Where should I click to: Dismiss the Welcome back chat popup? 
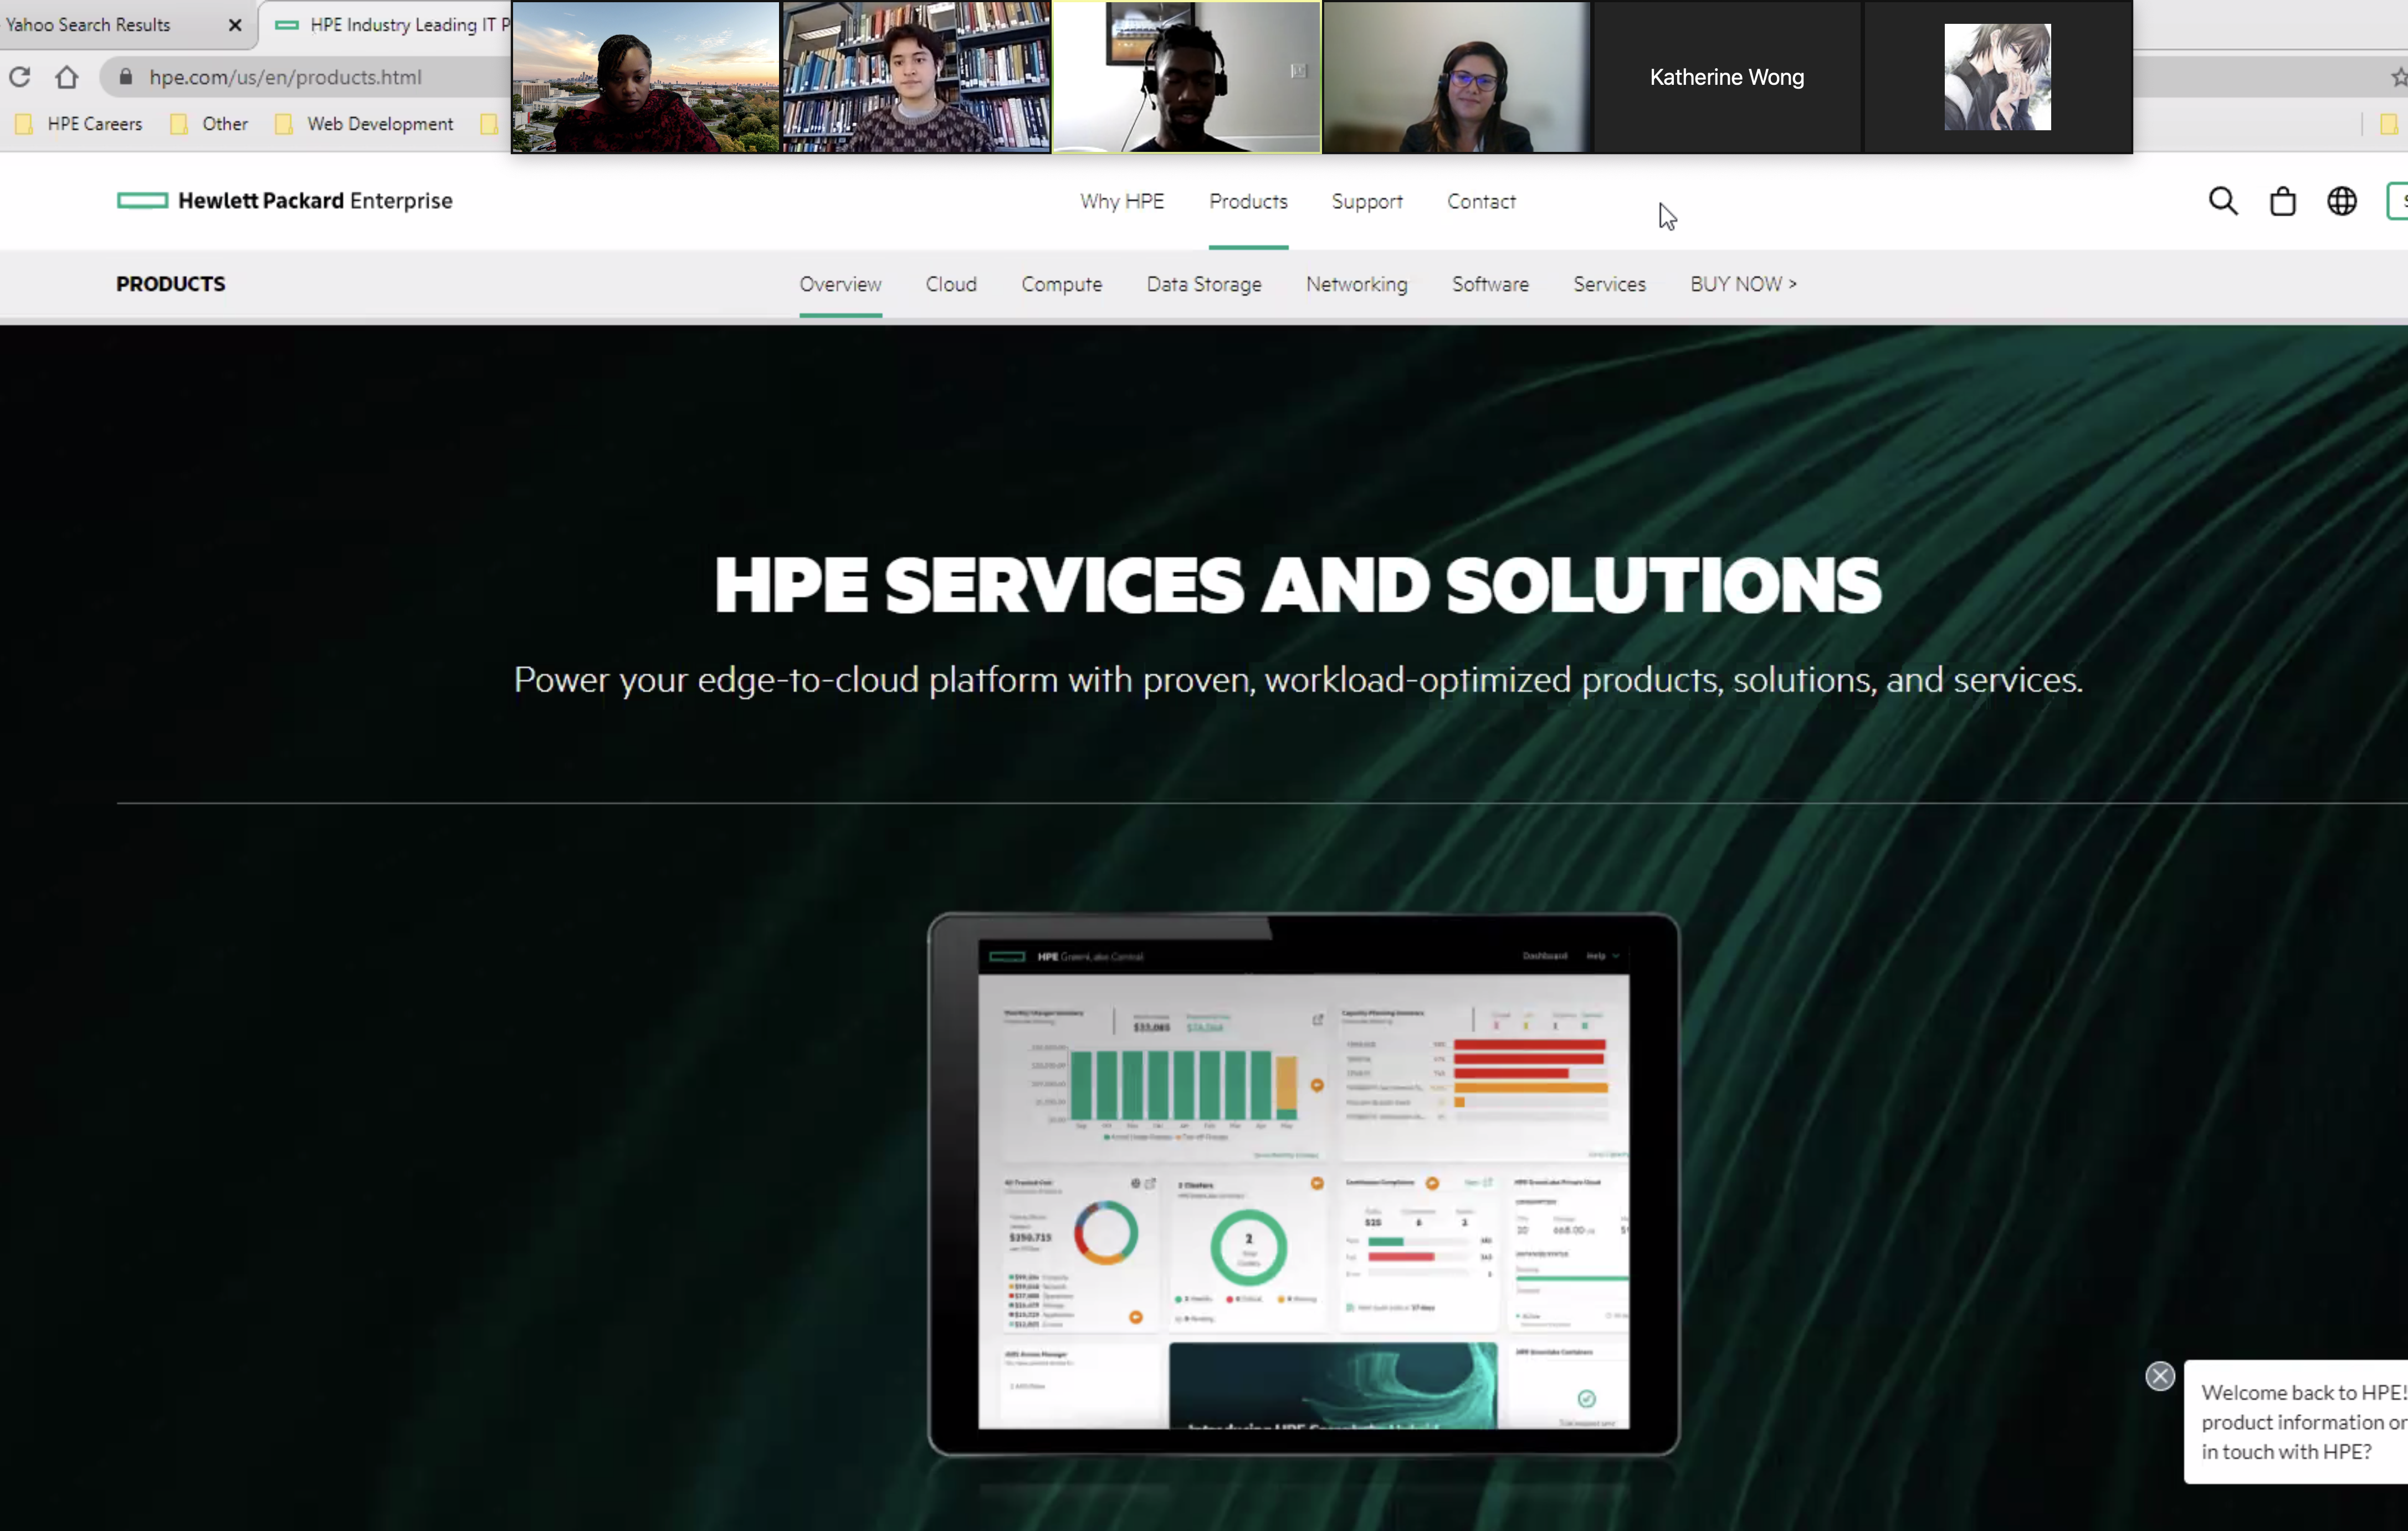pyautogui.click(x=2159, y=1376)
